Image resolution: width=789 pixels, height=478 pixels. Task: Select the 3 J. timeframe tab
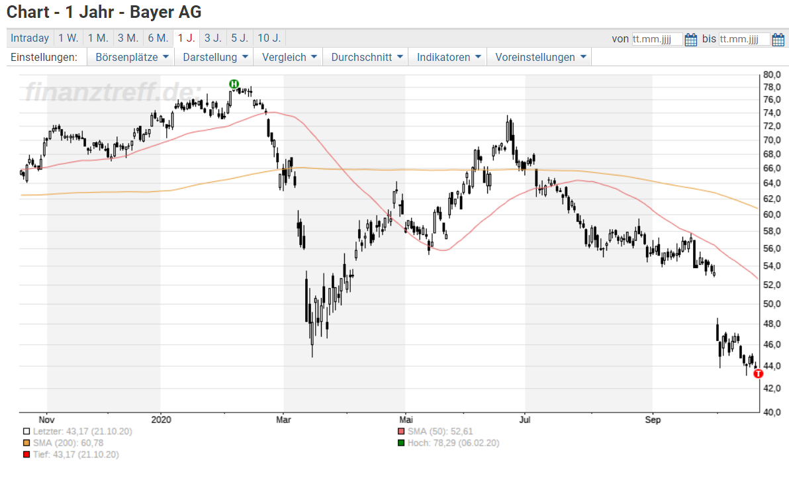(x=213, y=38)
